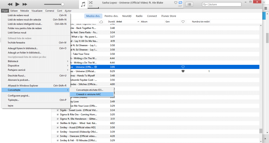This screenshot has width=269, height=143.
Task: Choose Ieșire to quit
Action: tap(36, 106)
